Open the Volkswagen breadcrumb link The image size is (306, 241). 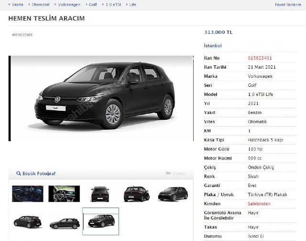[69, 4]
